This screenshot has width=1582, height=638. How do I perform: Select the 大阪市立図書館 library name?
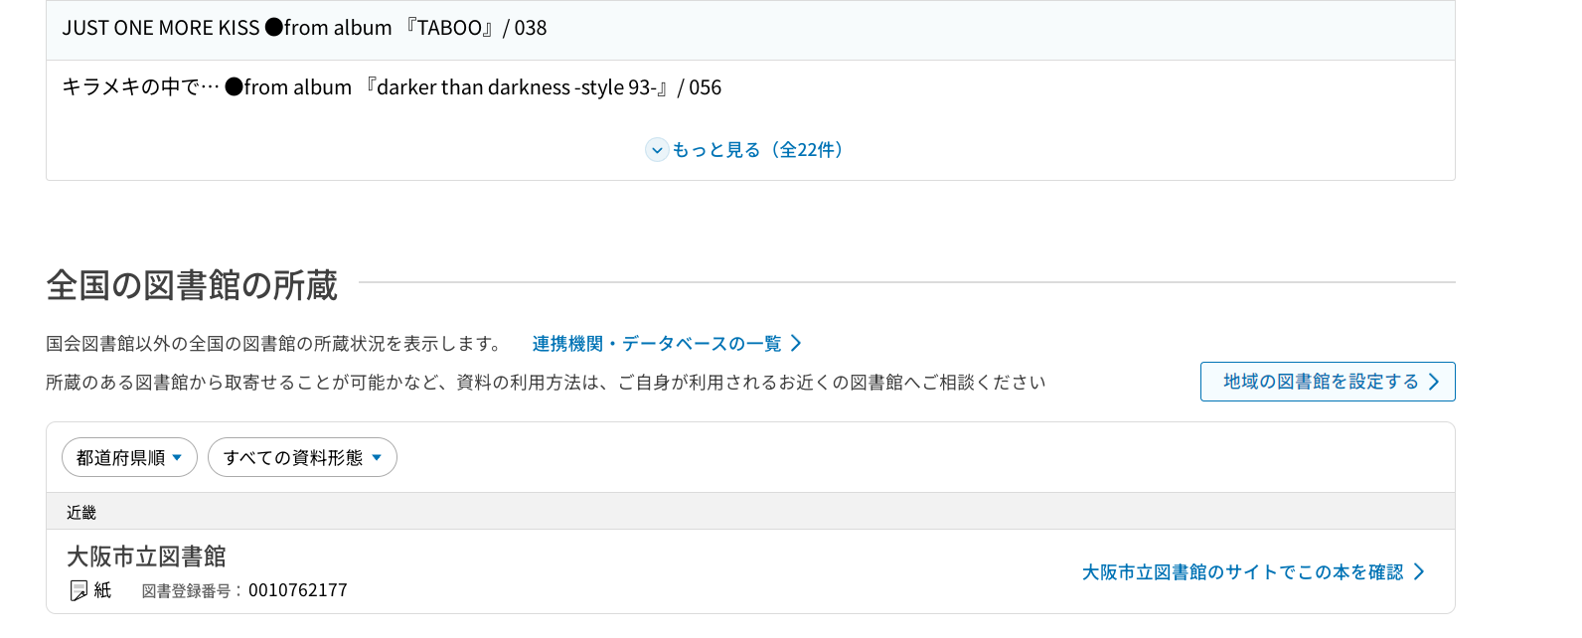[x=146, y=557]
